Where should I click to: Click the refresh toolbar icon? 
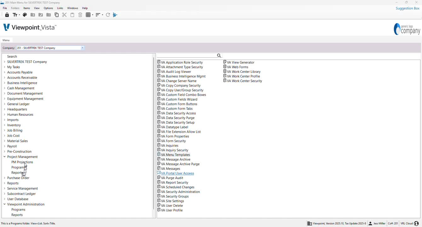click(108, 15)
